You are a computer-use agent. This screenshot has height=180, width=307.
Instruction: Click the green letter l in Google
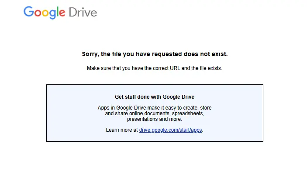point(58,11)
